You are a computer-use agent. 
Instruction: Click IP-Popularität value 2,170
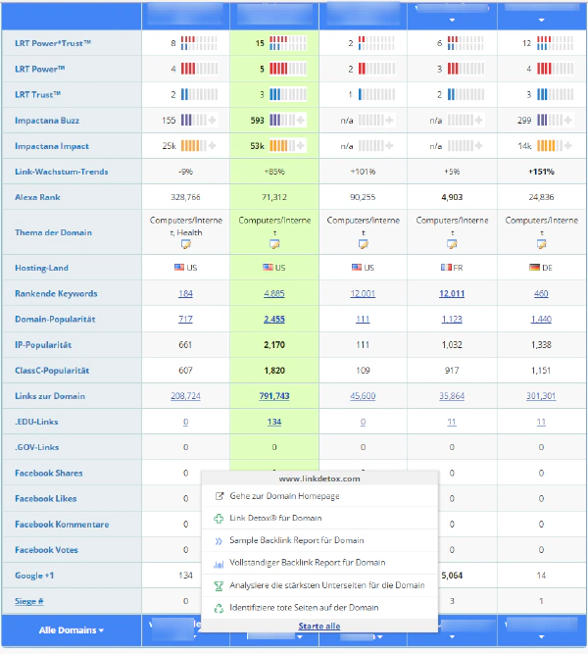coord(274,344)
